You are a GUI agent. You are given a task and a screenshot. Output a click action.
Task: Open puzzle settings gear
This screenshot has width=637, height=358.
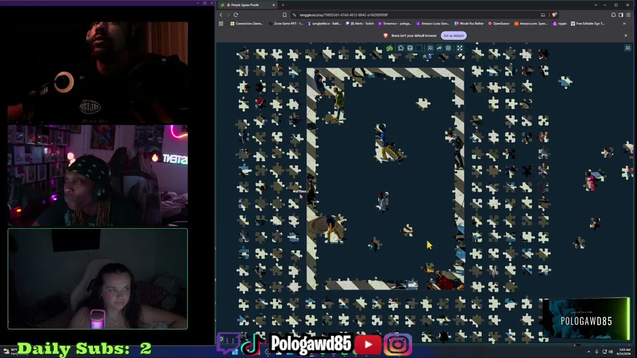(448, 48)
